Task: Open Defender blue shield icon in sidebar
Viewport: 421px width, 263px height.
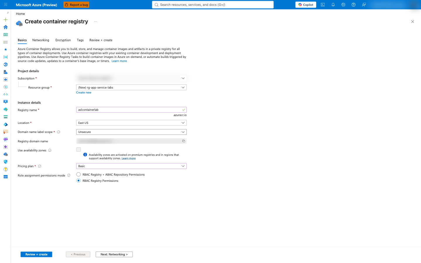Action: click(x=6, y=162)
